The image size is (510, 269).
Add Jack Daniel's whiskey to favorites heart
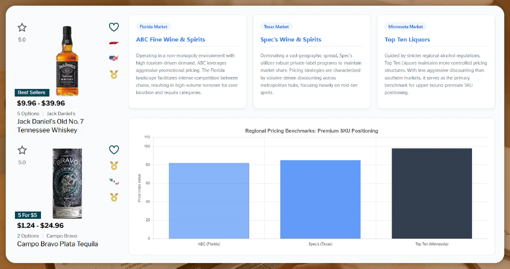[x=114, y=27]
